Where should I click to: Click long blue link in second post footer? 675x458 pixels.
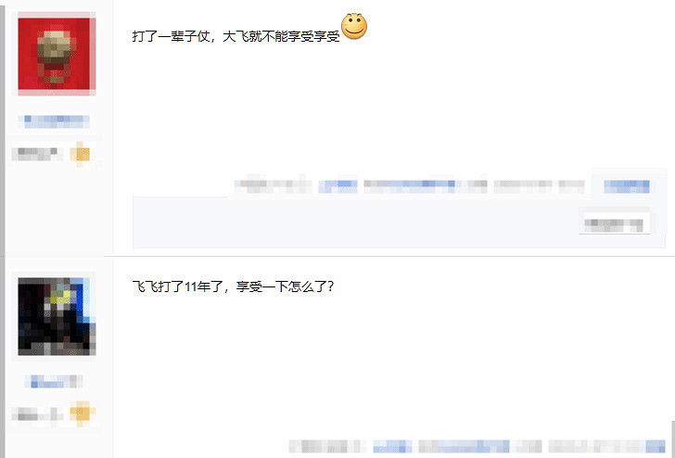click(x=464, y=446)
